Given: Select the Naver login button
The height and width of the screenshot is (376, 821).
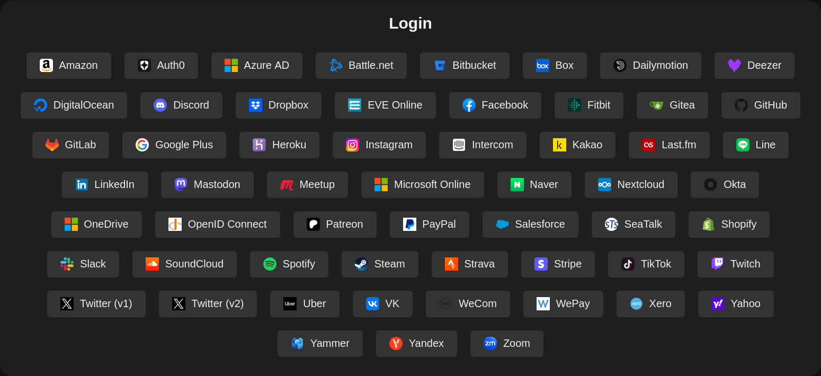Looking at the screenshot, I should (x=534, y=185).
